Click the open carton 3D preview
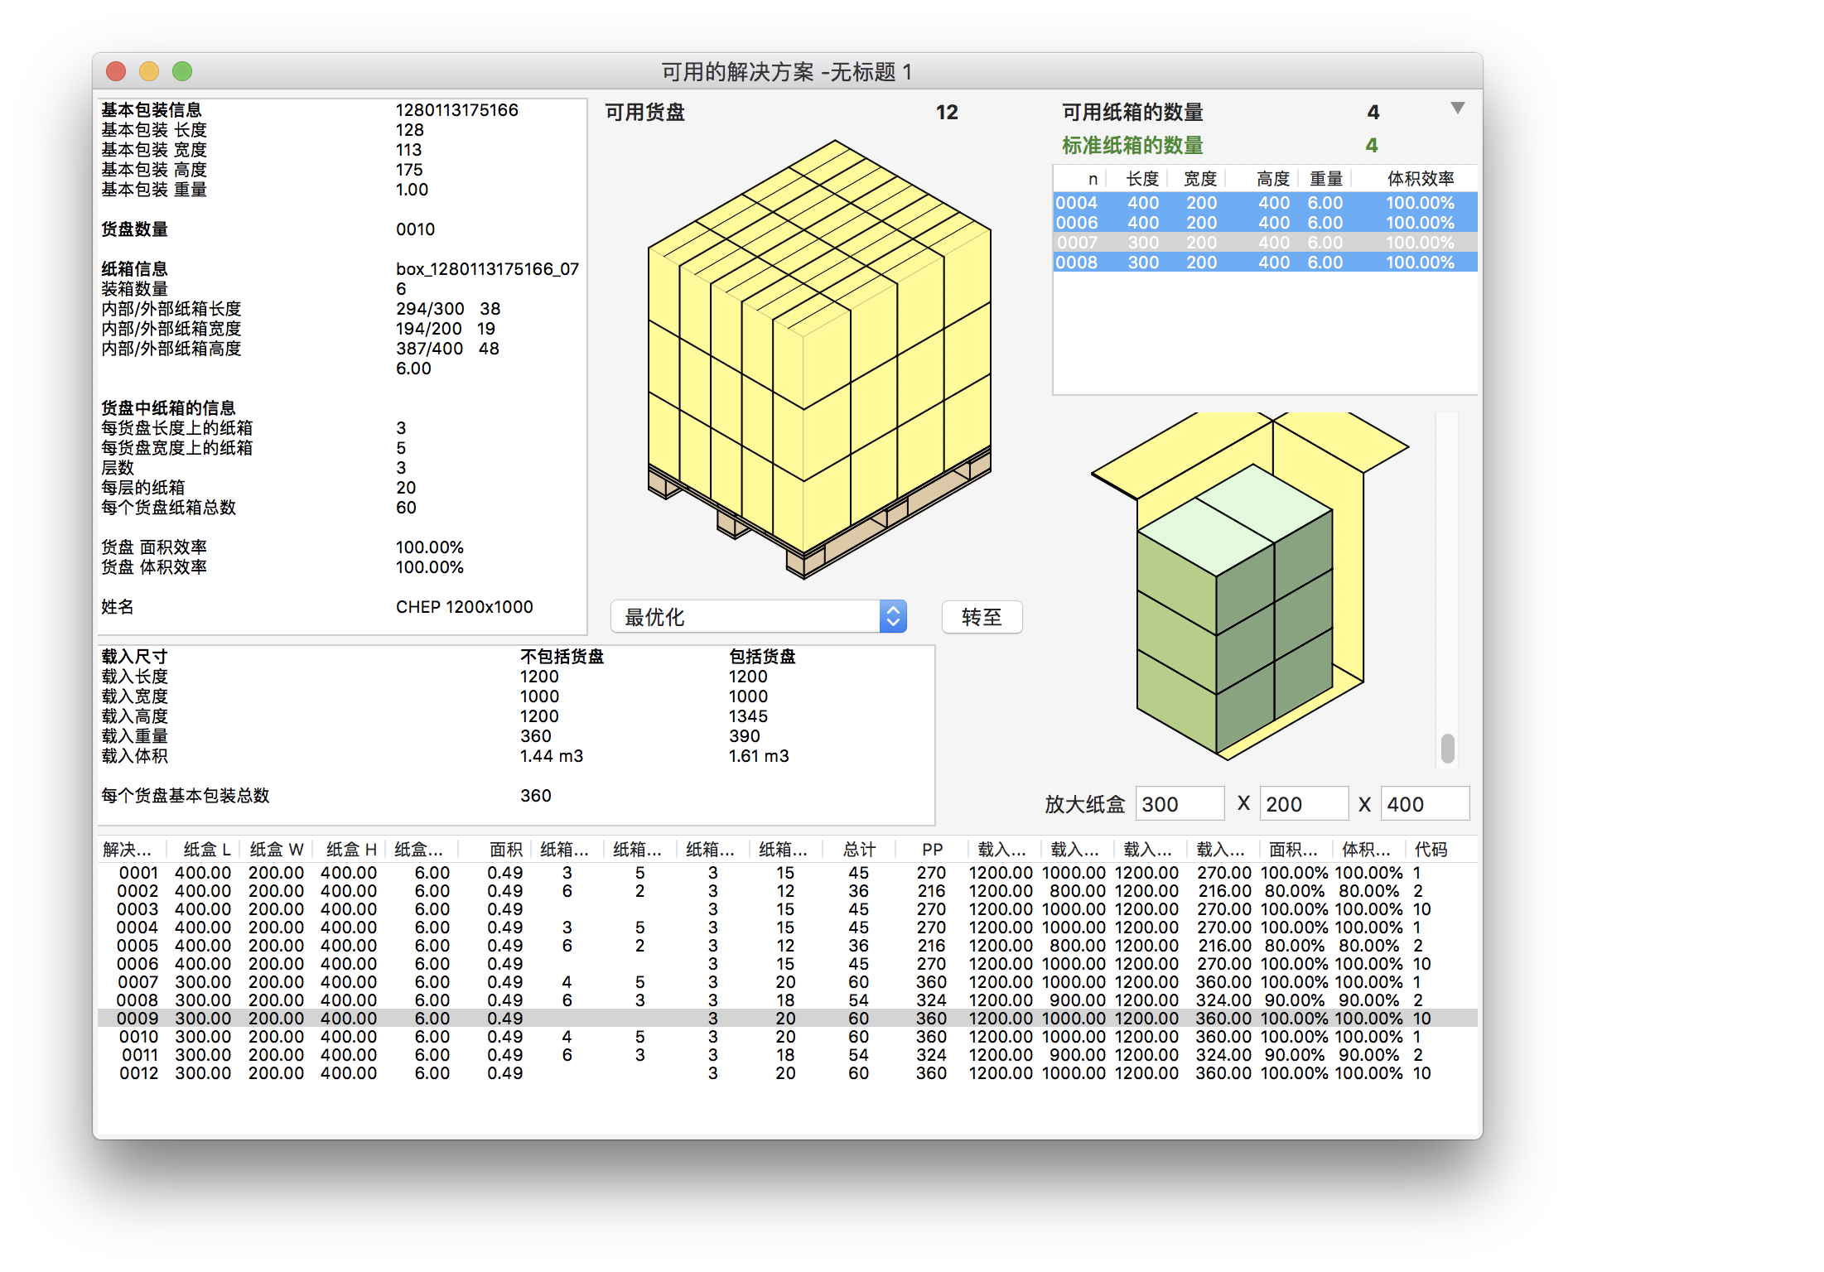The height and width of the screenshot is (1272, 1824). [1250, 586]
